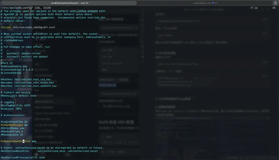Click the possible, but leave them commented line
279x160 pixels.
coord(53,17)
